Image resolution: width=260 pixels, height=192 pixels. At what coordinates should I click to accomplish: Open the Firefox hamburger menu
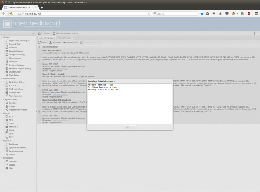(x=257, y=13)
